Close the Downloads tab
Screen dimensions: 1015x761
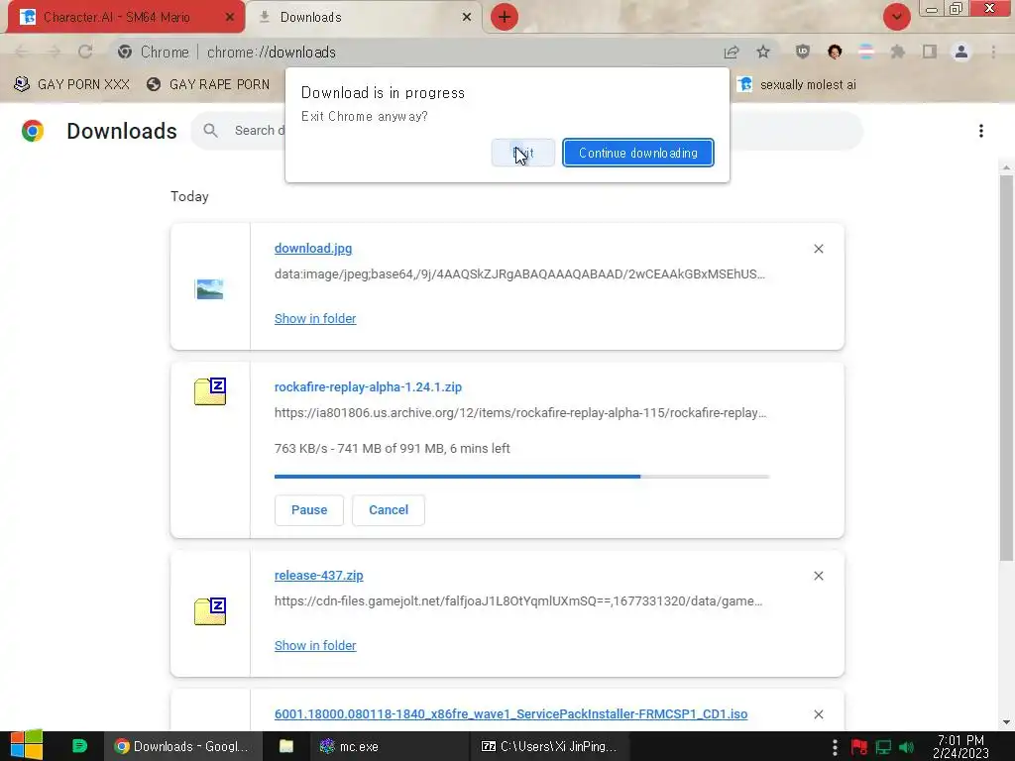coord(467,18)
